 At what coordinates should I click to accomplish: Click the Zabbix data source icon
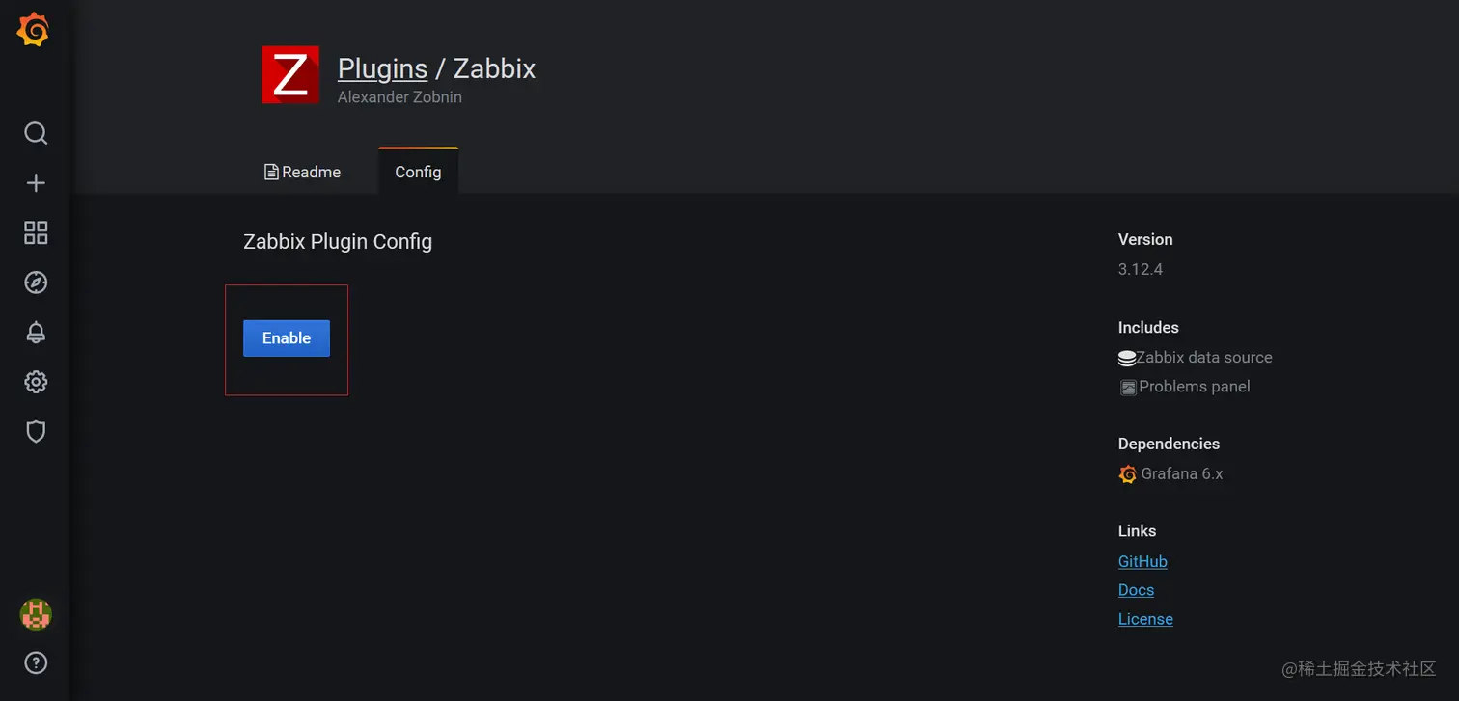click(x=1126, y=357)
